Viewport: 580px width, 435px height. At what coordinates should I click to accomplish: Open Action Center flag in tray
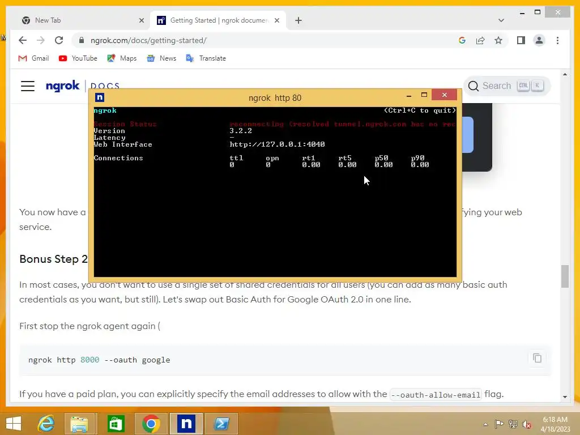(x=499, y=424)
